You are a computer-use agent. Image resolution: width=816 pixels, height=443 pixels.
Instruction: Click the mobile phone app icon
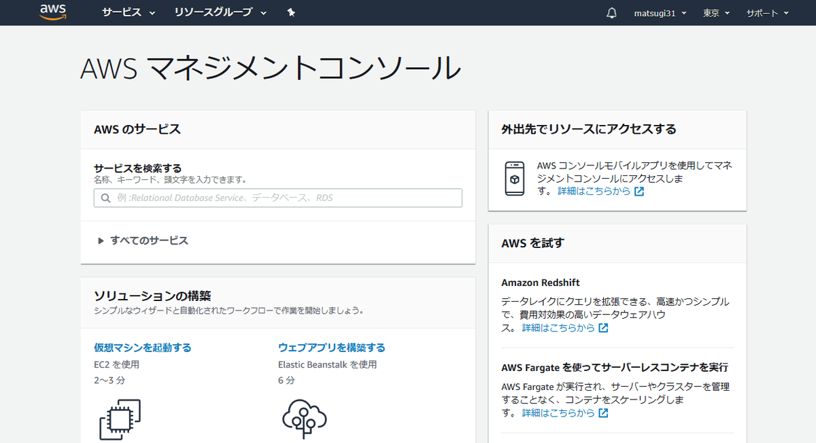point(515,179)
